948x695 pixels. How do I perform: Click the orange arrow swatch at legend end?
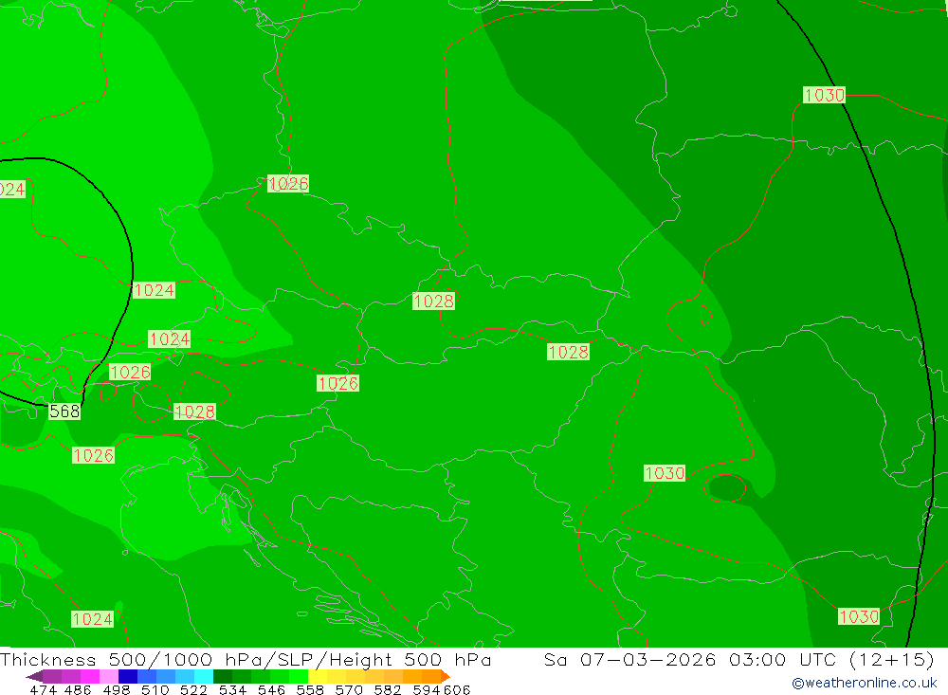point(445,676)
